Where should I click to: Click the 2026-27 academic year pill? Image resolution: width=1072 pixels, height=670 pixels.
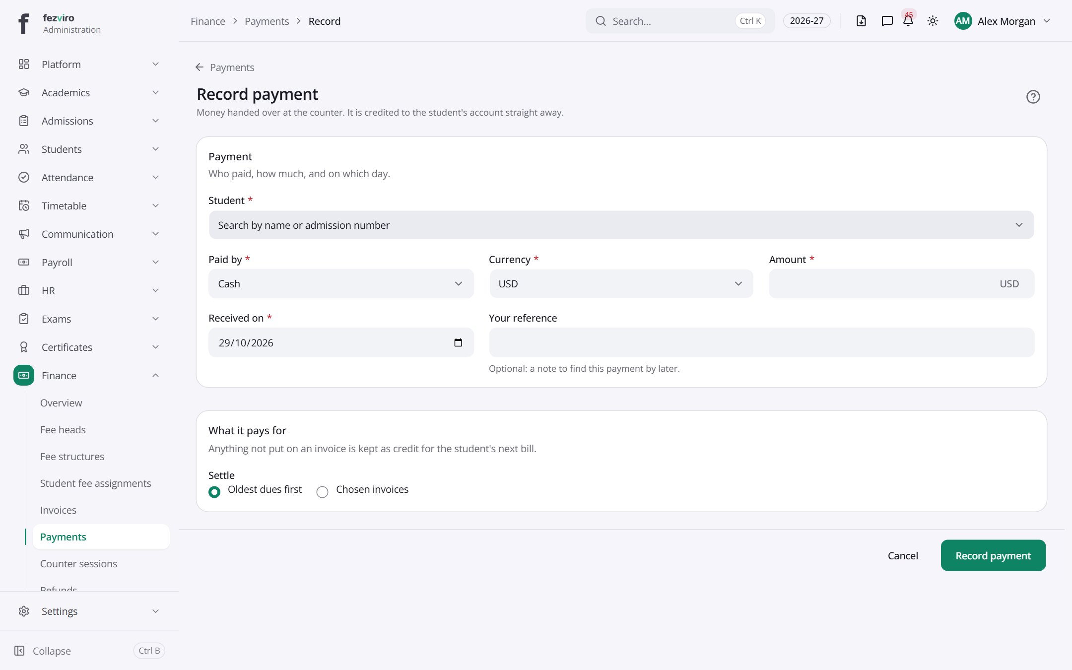tap(806, 21)
